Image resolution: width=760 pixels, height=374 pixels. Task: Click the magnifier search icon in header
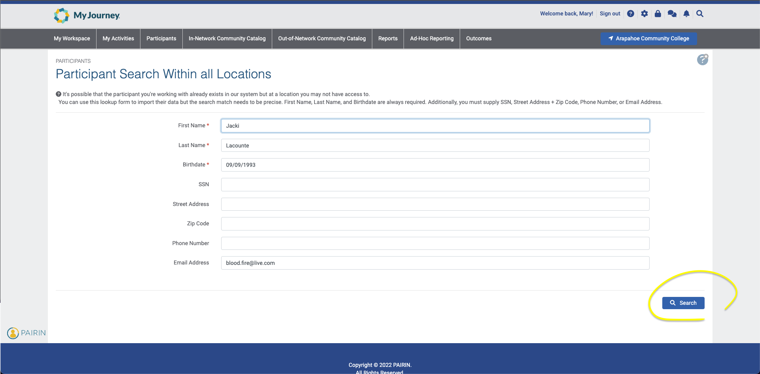pos(700,14)
